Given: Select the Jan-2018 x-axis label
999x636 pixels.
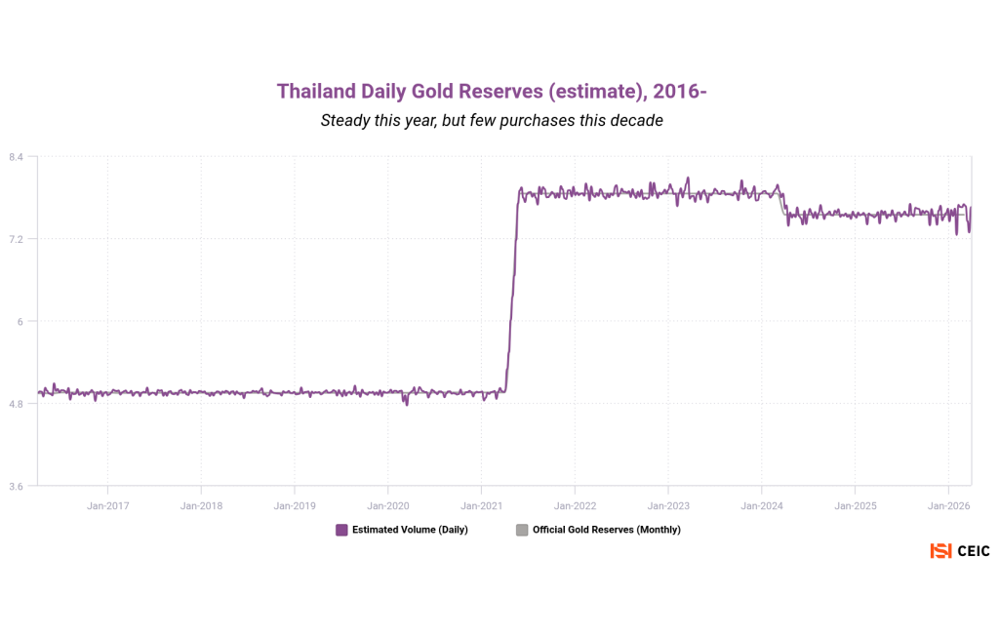Looking at the screenshot, I should pyautogui.click(x=201, y=505).
